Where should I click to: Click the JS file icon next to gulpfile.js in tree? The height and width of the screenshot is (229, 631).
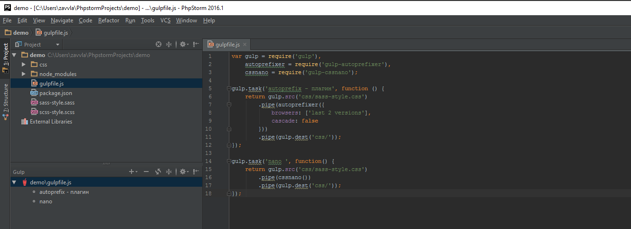point(34,84)
